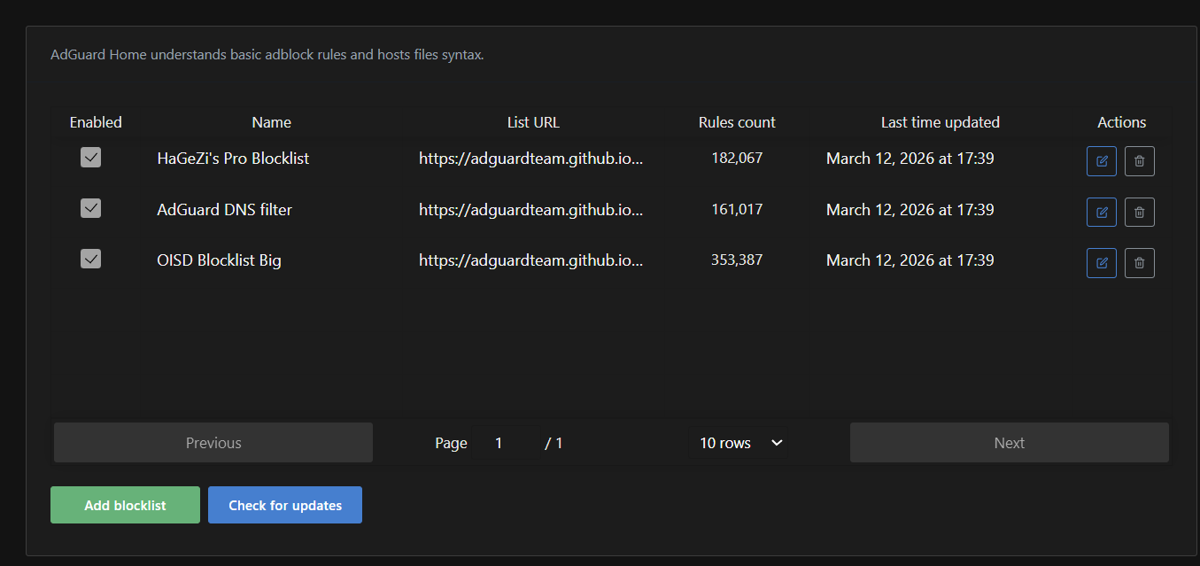Click the 182,067 rules count value
Viewport: 1200px width, 566px height.
coord(737,159)
